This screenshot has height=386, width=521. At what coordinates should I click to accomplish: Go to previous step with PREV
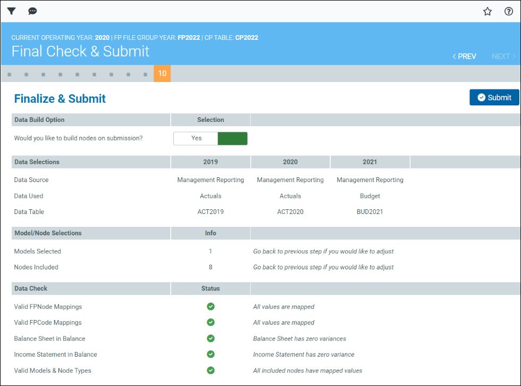pyautogui.click(x=464, y=56)
